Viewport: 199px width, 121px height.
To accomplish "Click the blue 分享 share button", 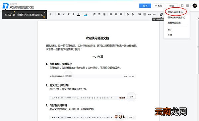I will click(145, 6).
